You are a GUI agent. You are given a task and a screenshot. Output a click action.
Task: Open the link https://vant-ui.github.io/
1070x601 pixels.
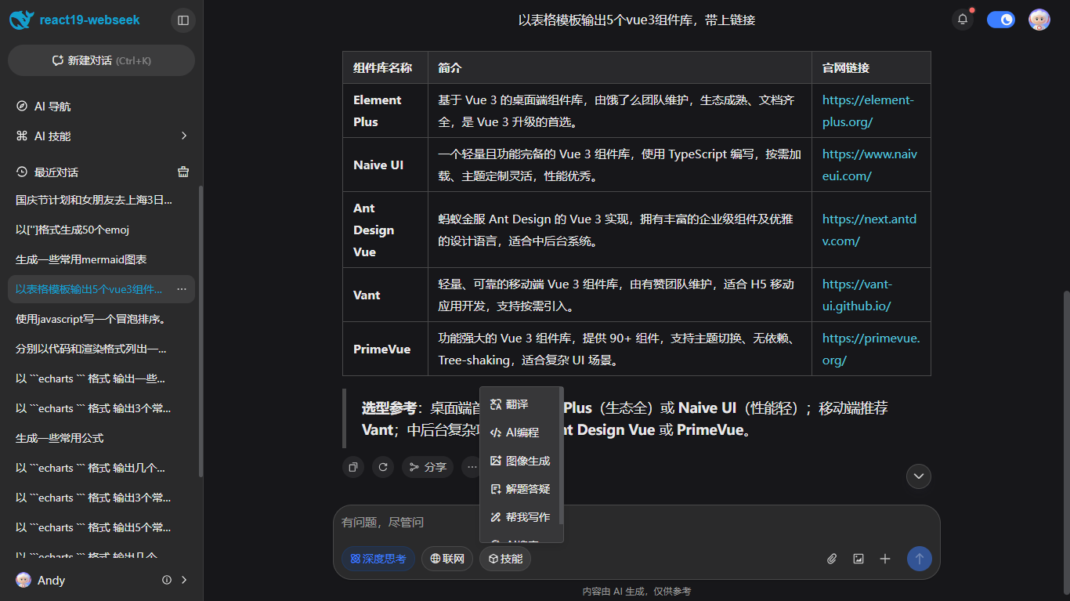point(857,295)
